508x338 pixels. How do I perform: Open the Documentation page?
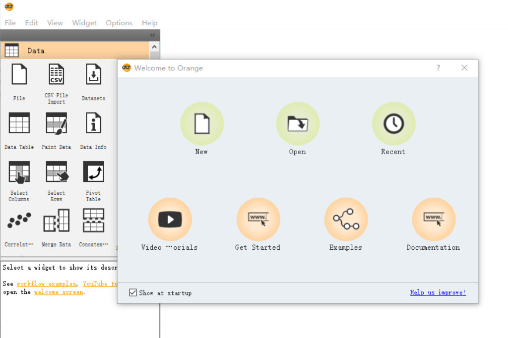tap(434, 219)
